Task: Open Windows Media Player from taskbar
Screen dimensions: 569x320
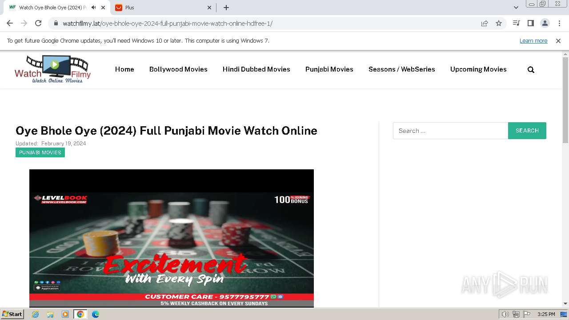Action: pos(65,314)
